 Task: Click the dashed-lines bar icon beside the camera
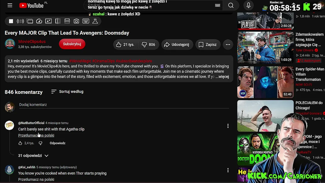click(67, 21)
